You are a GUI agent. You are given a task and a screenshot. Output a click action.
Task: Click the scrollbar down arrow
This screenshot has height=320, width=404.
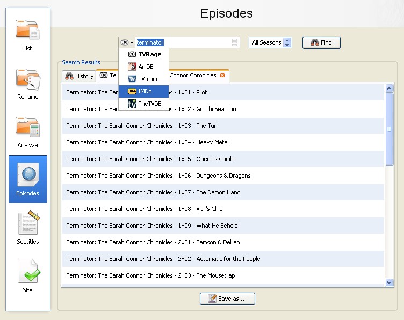coord(389,282)
